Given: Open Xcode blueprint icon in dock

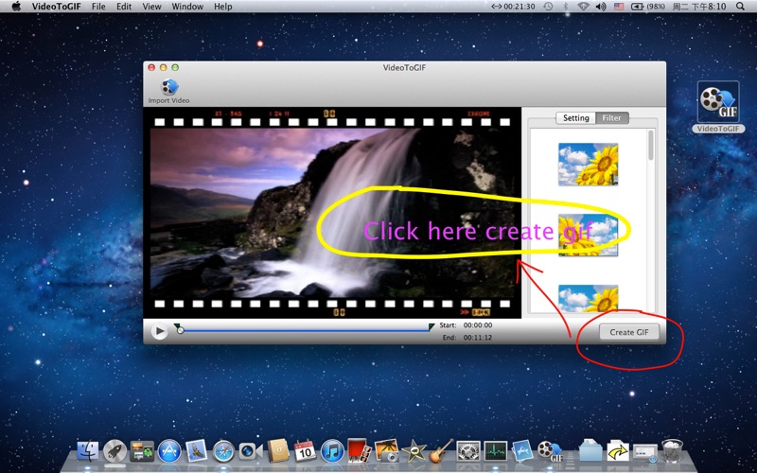Looking at the screenshot, I should click(x=523, y=451).
